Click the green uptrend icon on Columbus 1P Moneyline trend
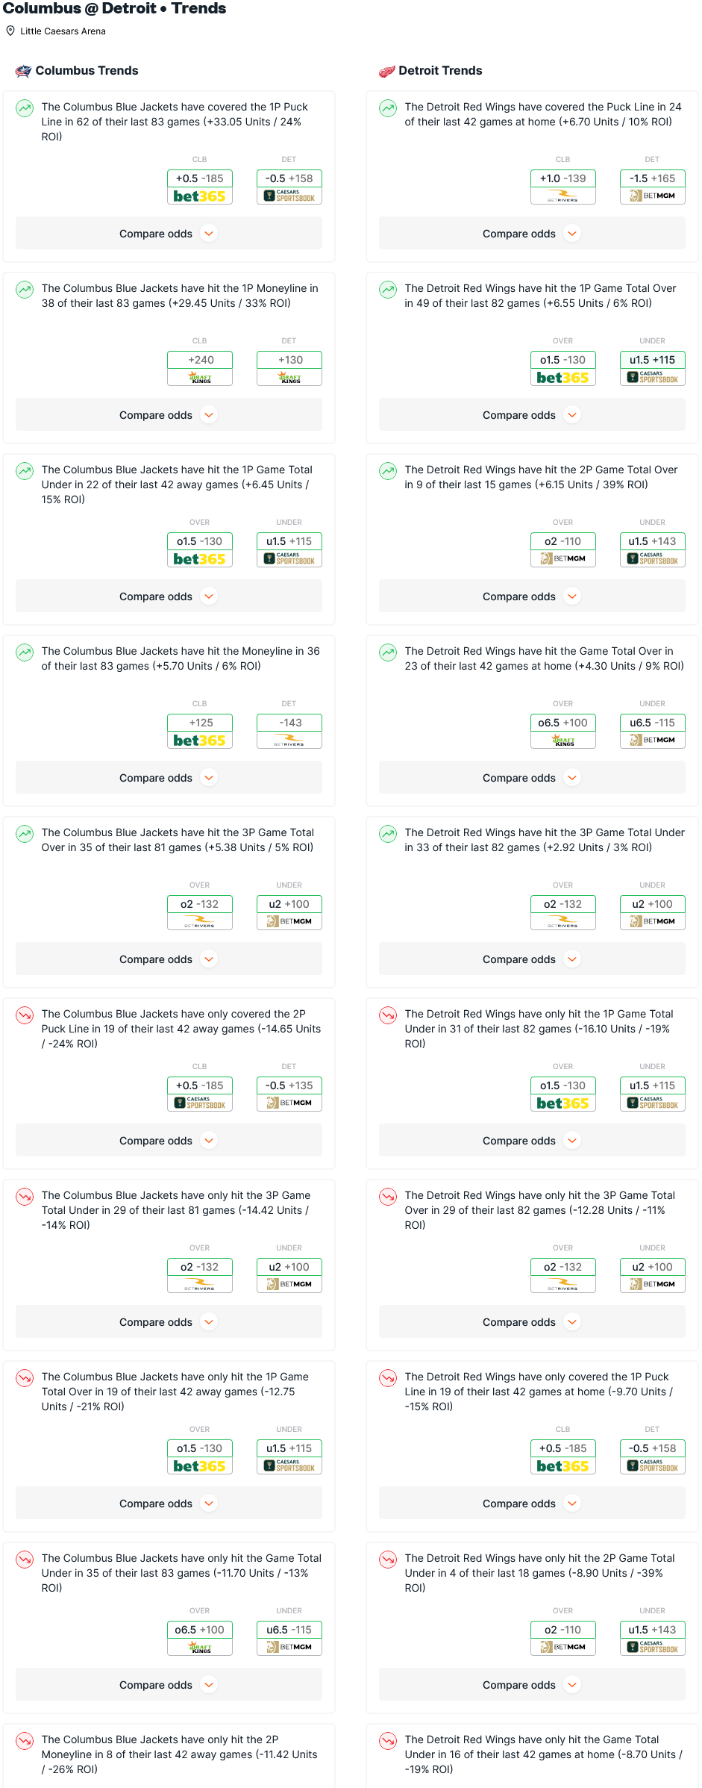This screenshot has width=702, height=1788. point(25,290)
